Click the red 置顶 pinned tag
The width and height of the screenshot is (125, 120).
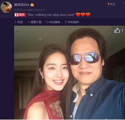tap(20, 15)
